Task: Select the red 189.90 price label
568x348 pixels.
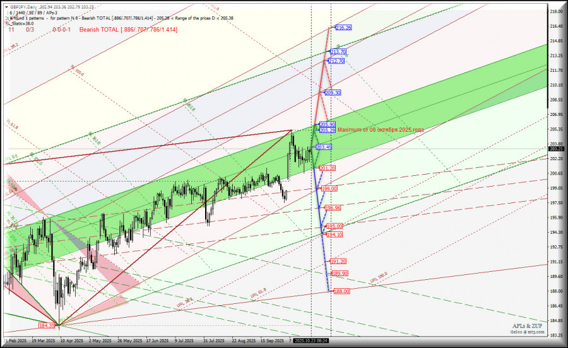Action: [x=340, y=274]
